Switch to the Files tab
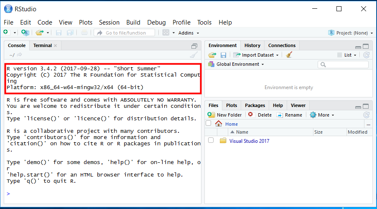The image size is (377, 209). coord(213,105)
